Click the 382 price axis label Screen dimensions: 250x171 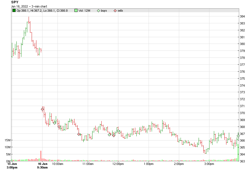[x=242, y=30]
